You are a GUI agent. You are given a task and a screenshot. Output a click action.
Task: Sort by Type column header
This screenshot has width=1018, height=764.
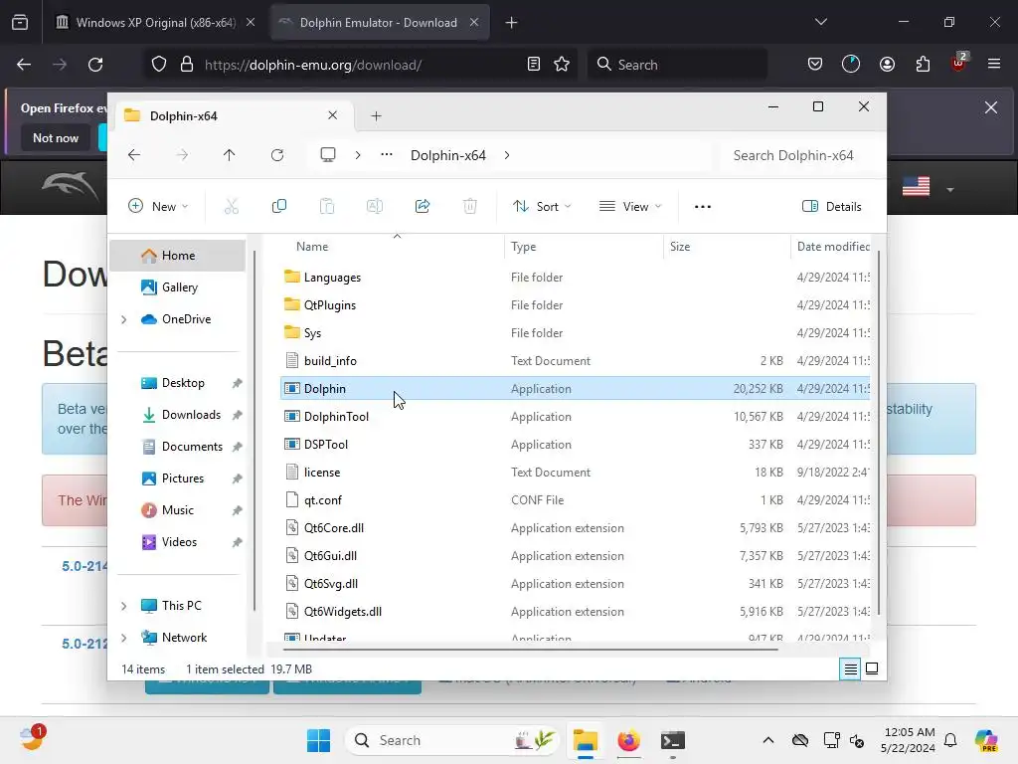click(523, 247)
